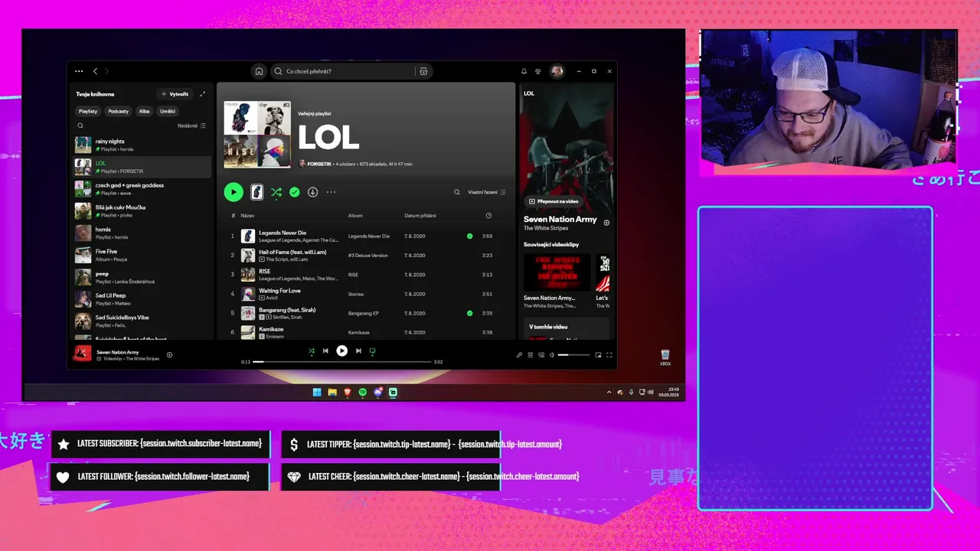This screenshot has width=980, height=551.
Task: Open the Spotify three-dots menu
Action: click(x=79, y=71)
